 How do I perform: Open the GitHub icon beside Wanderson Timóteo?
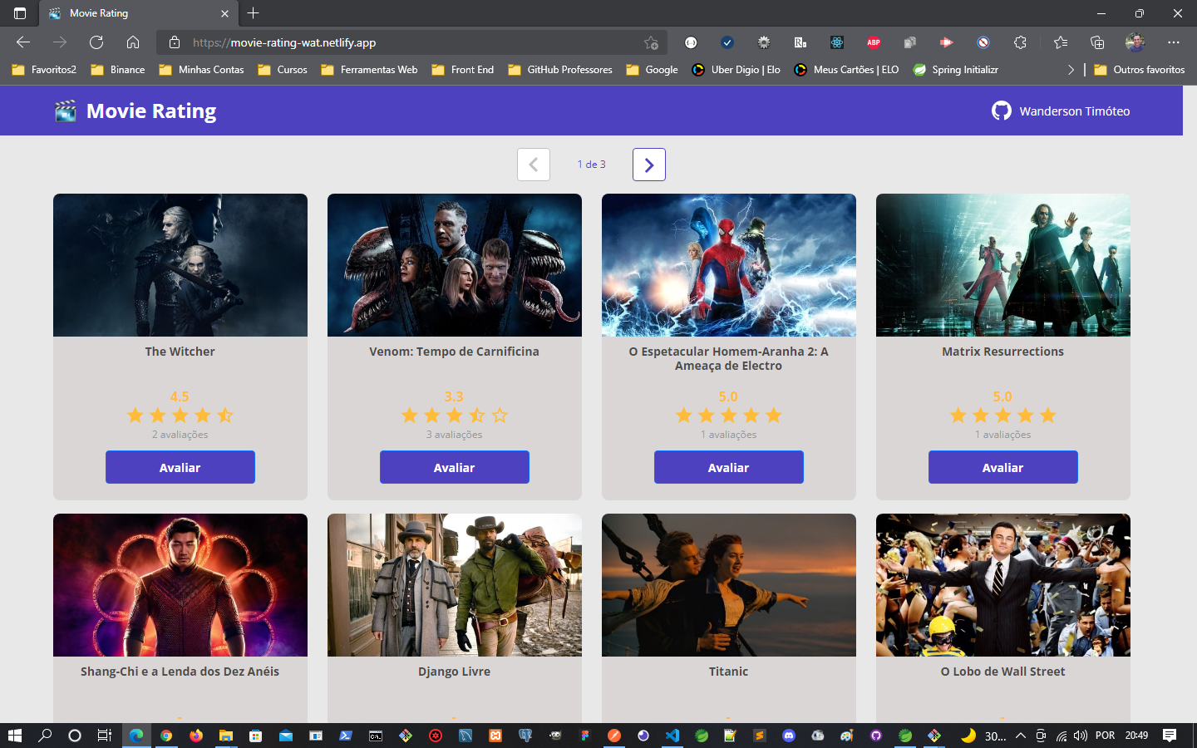coord(1002,111)
